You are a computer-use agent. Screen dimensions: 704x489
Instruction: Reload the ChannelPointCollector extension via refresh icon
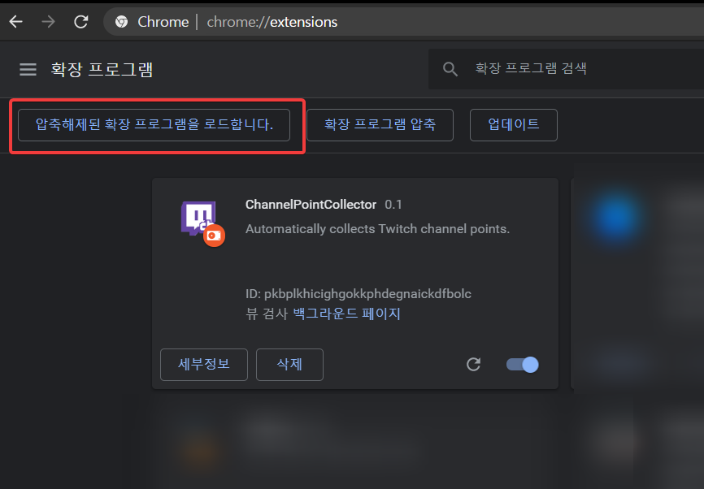[x=474, y=365]
